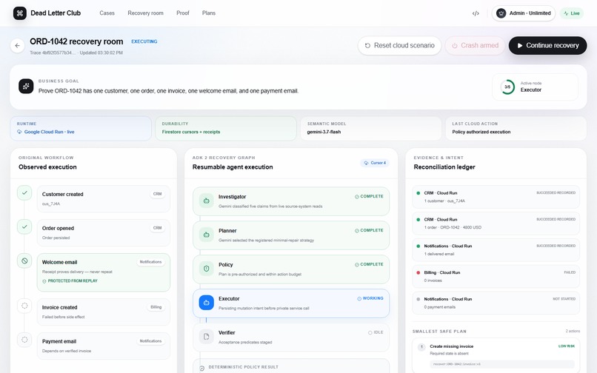
Task: Click Continue recovery button
Action: pos(547,45)
